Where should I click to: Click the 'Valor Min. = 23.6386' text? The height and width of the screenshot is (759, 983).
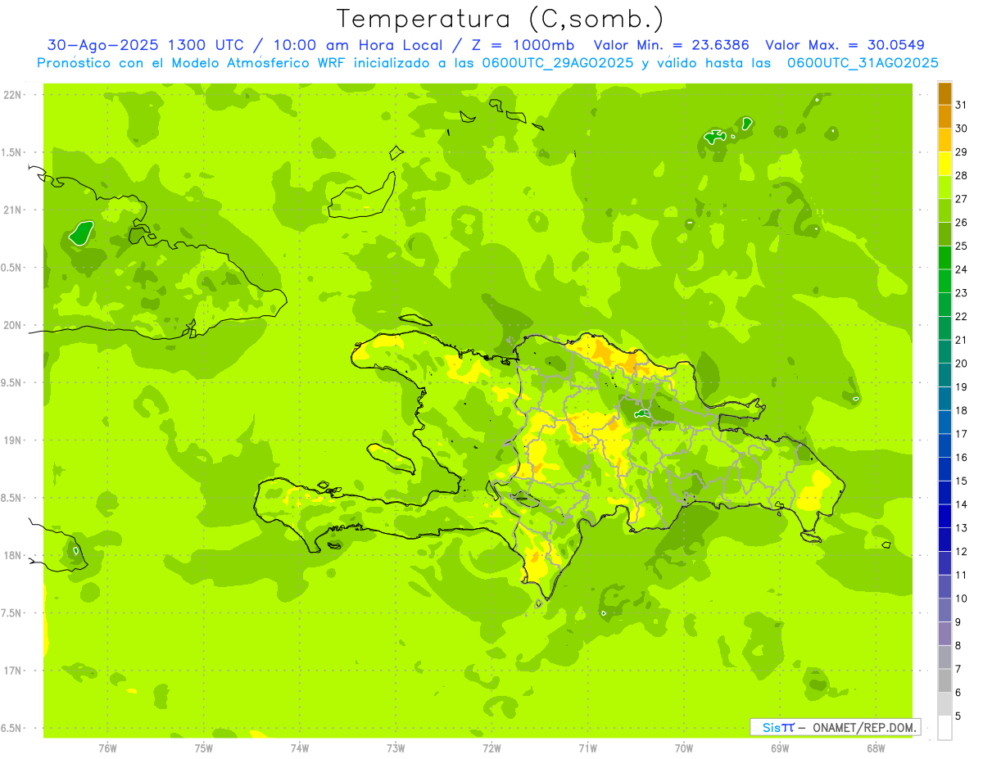tap(671, 45)
